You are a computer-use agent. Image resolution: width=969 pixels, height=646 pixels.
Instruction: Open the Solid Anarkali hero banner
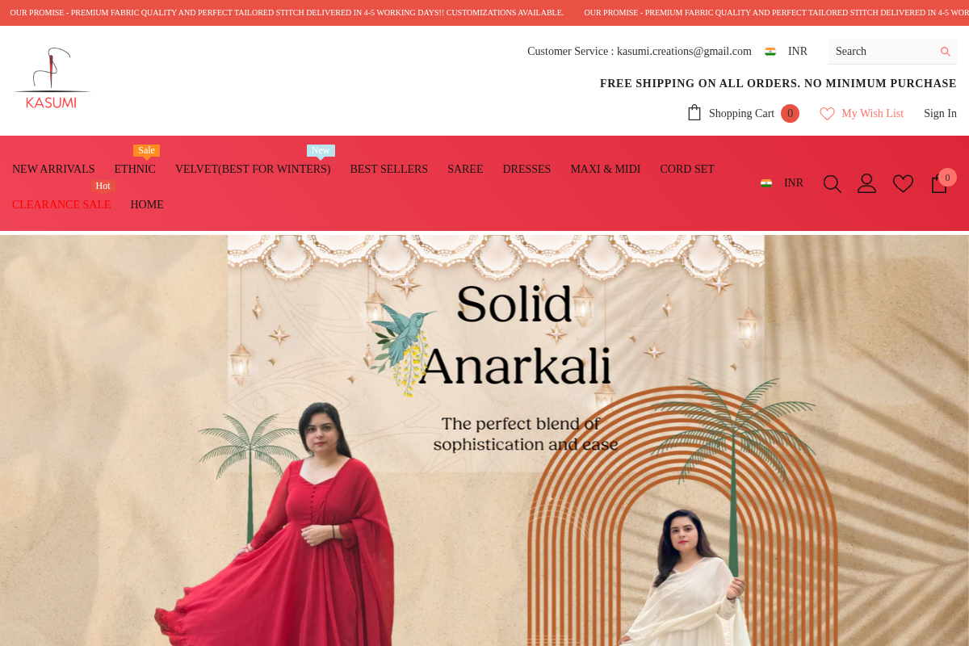tap(484, 440)
